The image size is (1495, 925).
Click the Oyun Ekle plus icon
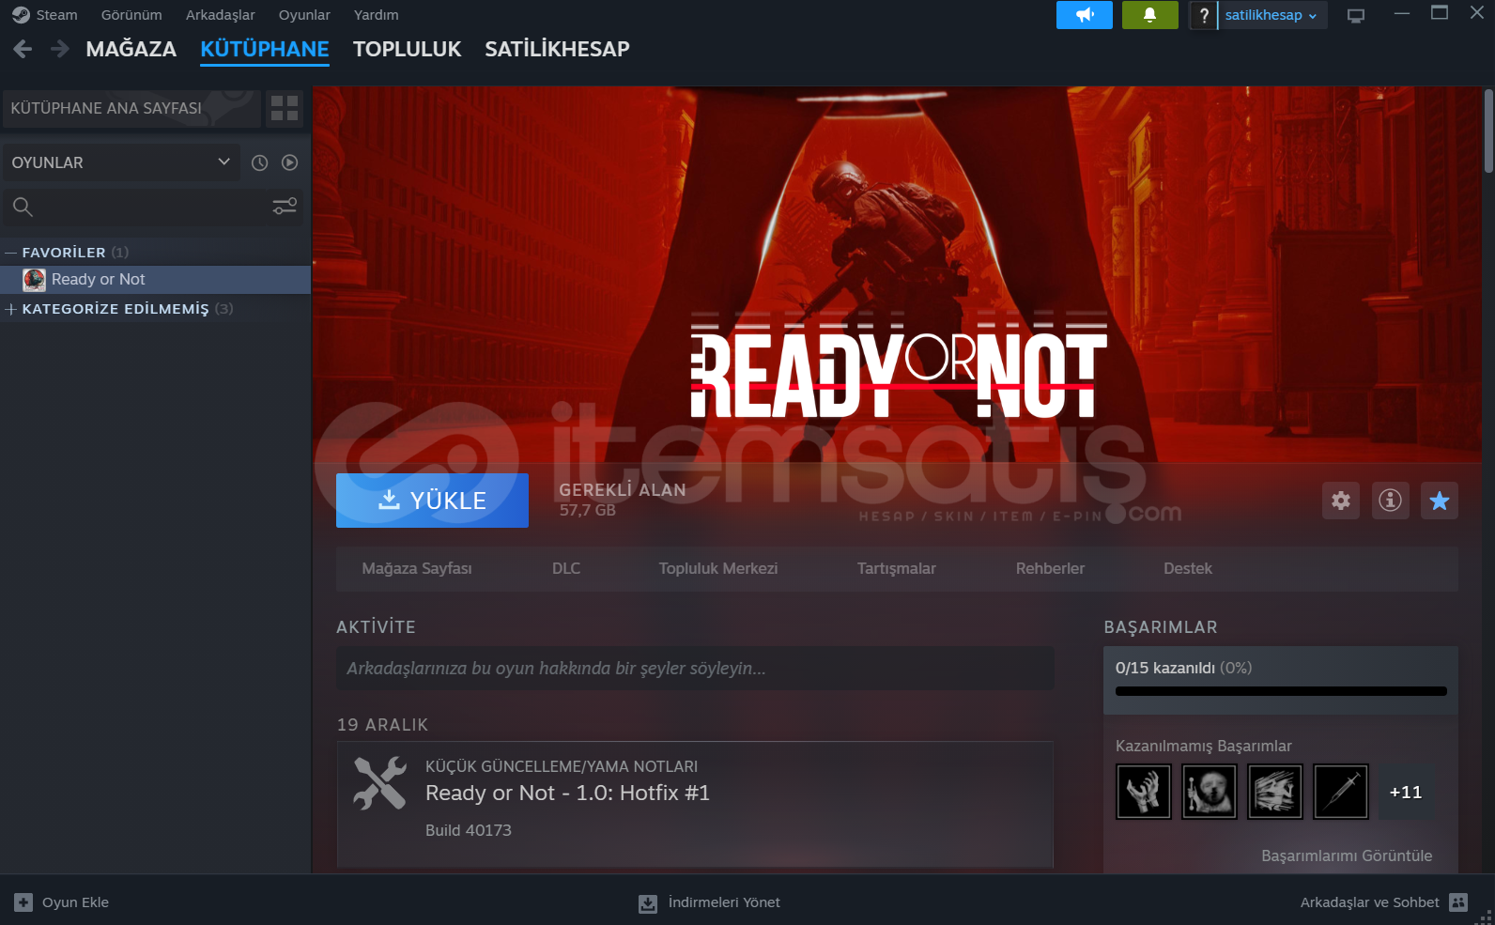23,902
